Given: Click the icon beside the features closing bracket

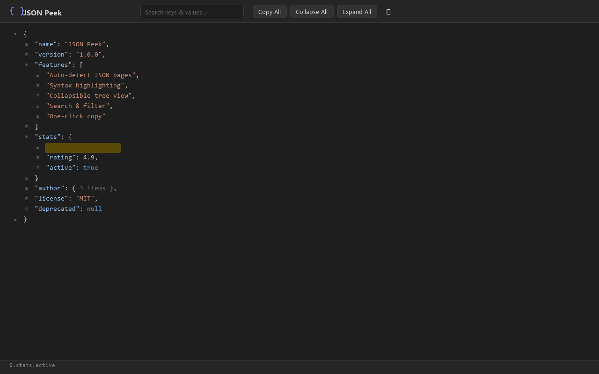Looking at the screenshot, I should (x=26, y=127).
